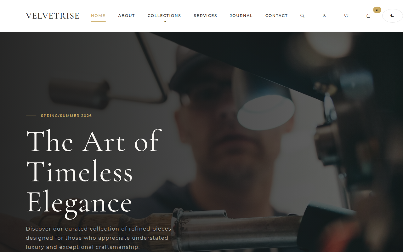Go to the Contact page link
403x252 pixels.
pyautogui.click(x=276, y=16)
